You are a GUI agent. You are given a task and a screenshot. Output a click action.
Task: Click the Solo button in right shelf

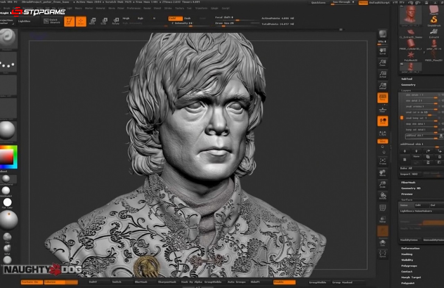point(383,243)
